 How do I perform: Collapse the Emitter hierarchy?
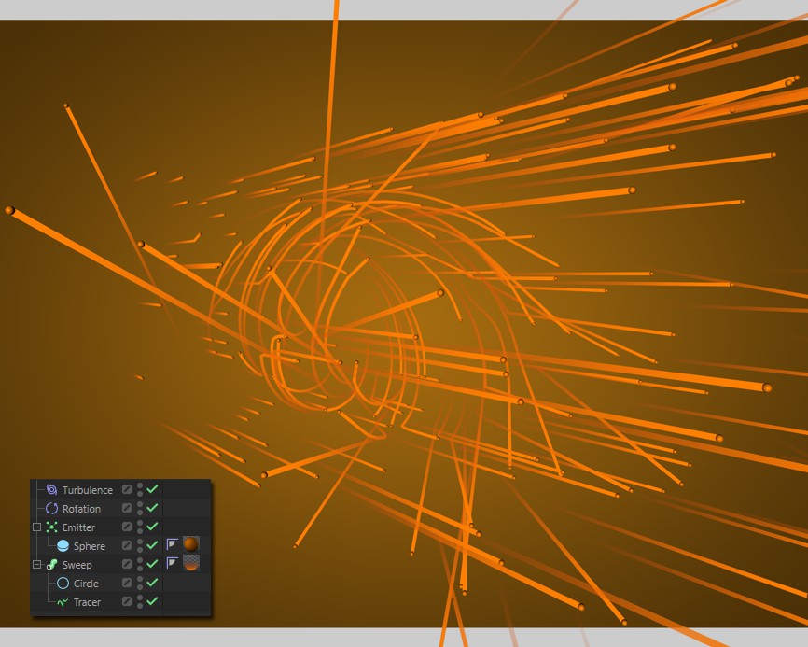(x=36, y=527)
